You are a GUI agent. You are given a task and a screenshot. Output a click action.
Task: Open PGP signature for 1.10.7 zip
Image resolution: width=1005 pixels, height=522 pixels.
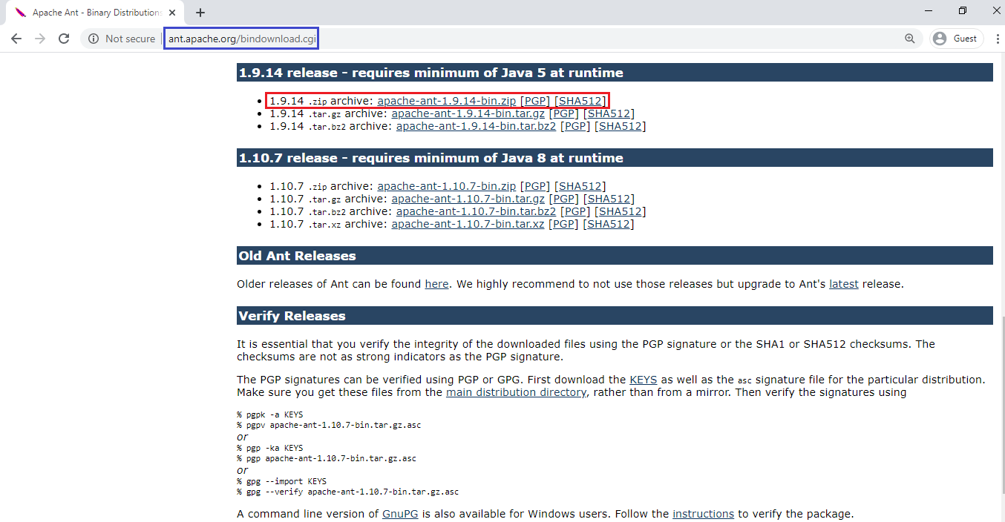534,186
